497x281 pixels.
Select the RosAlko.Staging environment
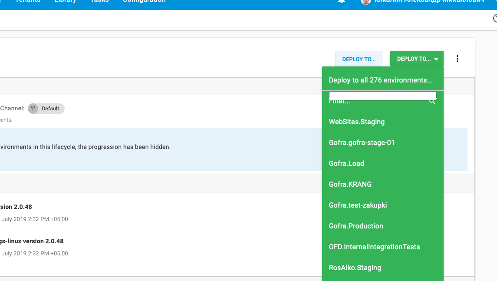tap(354, 268)
